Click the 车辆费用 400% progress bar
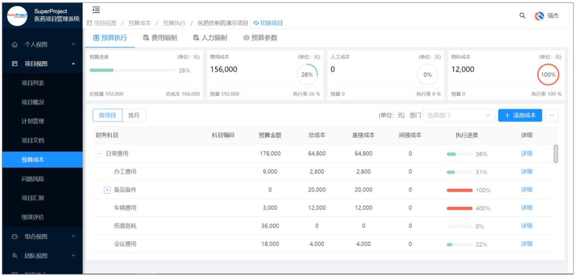The width and height of the screenshot is (575, 275). coord(459,209)
